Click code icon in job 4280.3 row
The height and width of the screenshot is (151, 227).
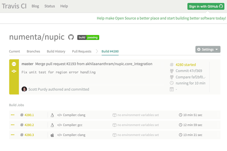tap(59, 135)
